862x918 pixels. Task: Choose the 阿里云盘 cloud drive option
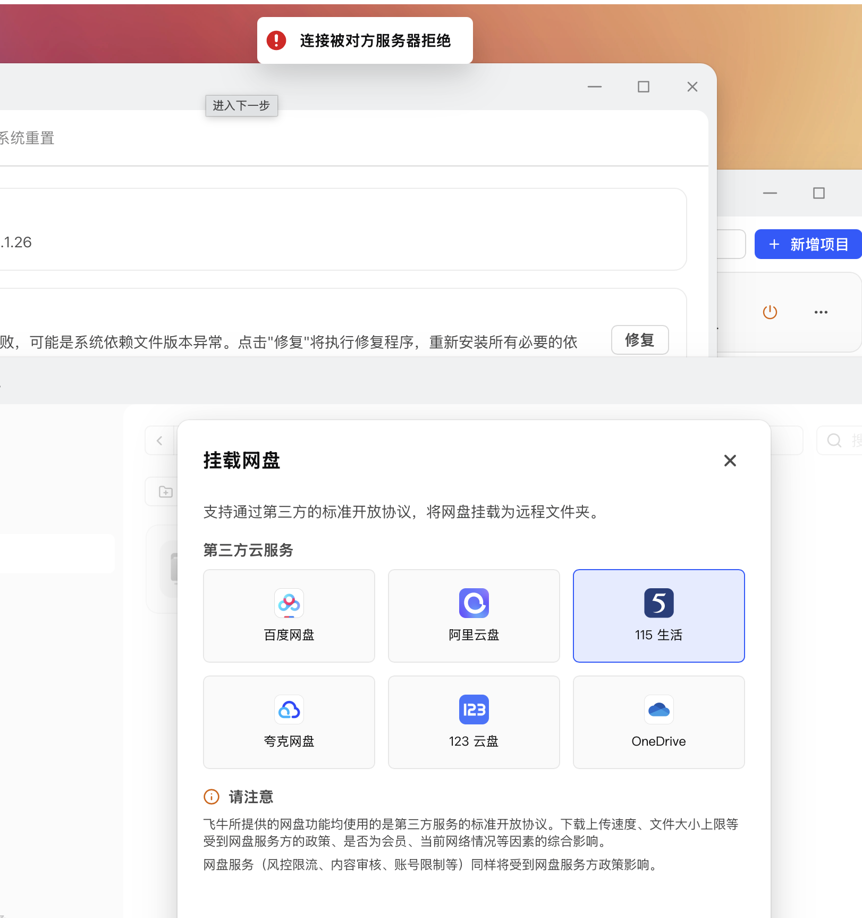[x=474, y=616]
